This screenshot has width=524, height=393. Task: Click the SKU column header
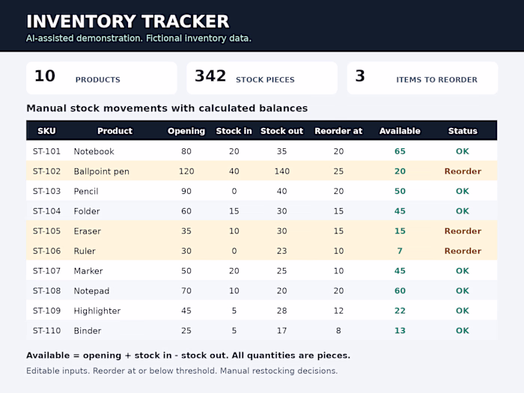46,131
